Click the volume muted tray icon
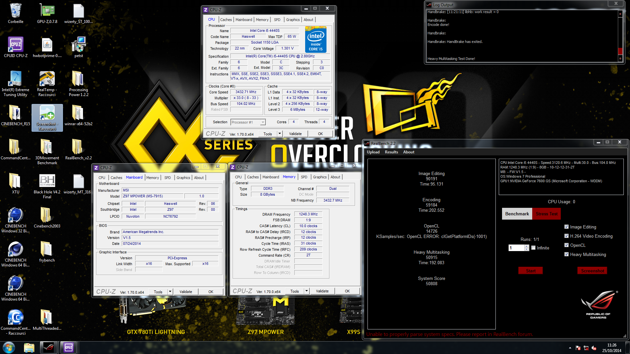 pos(594,348)
